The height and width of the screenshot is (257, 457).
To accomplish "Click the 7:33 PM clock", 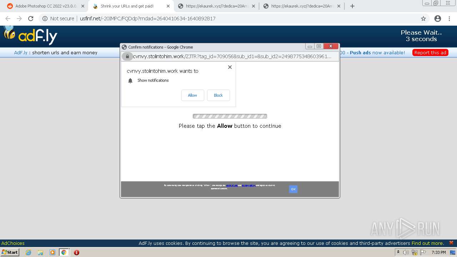I will click(x=439, y=252).
